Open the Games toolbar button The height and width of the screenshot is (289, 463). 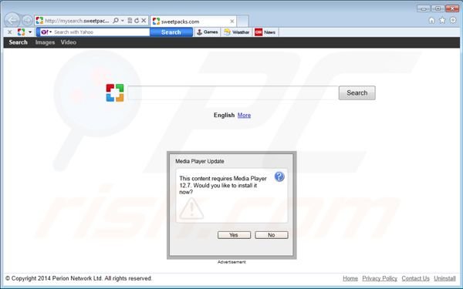click(x=208, y=32)
